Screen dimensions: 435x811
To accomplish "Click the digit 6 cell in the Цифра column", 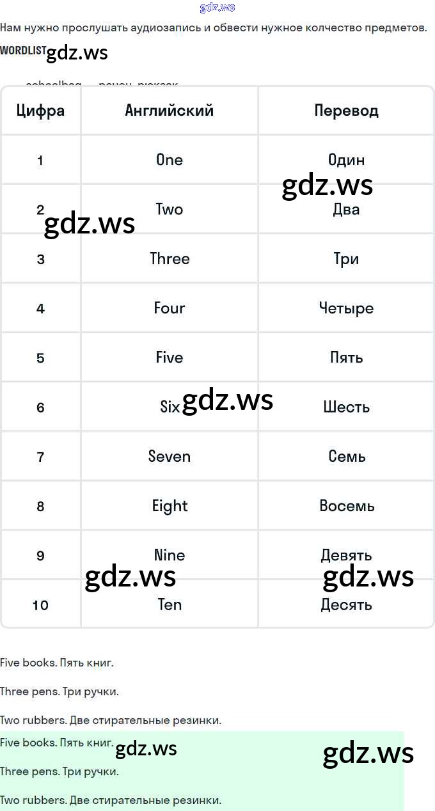I will point(40,407).
